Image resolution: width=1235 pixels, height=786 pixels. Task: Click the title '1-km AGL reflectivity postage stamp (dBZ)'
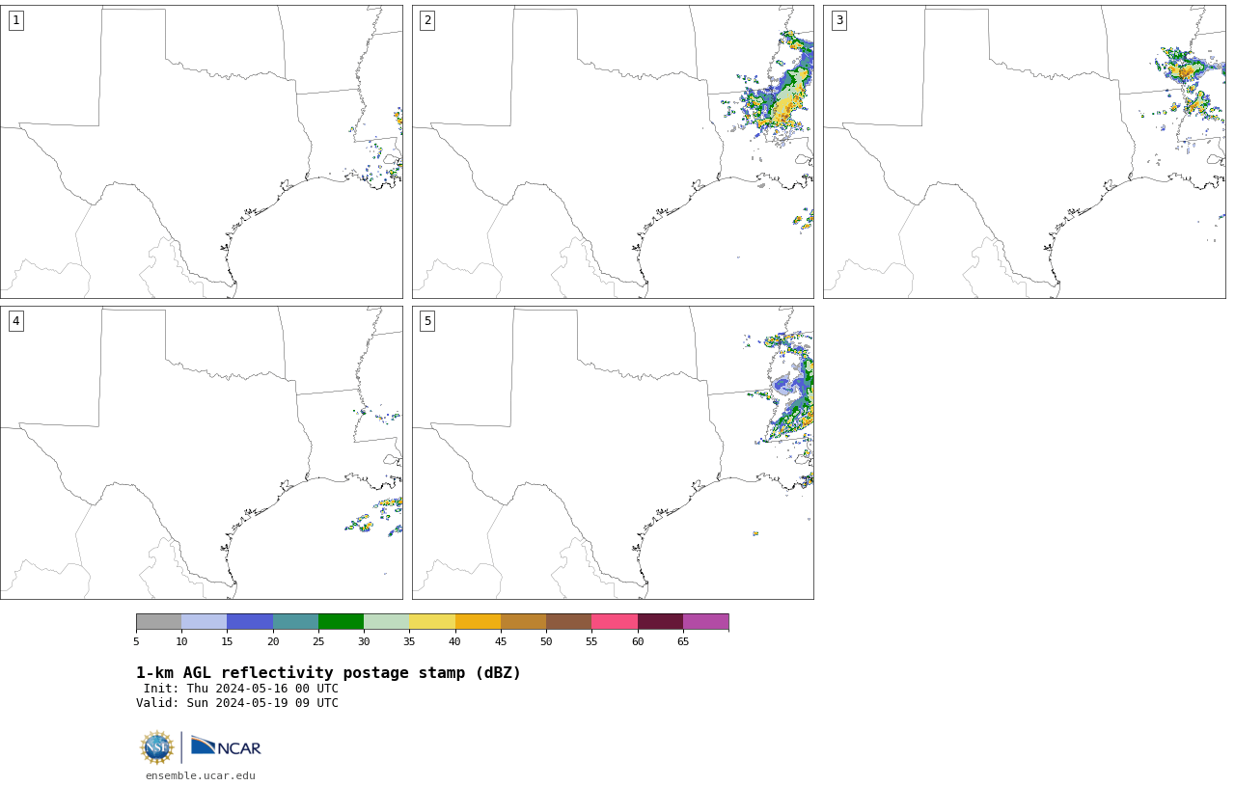tap(328, 673)
